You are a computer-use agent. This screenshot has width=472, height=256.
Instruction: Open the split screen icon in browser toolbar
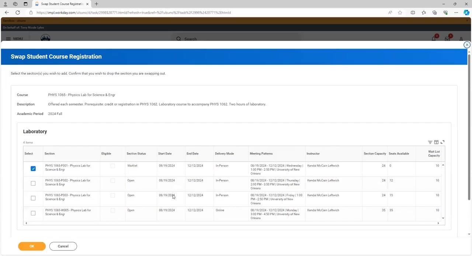tap(413, 13)
